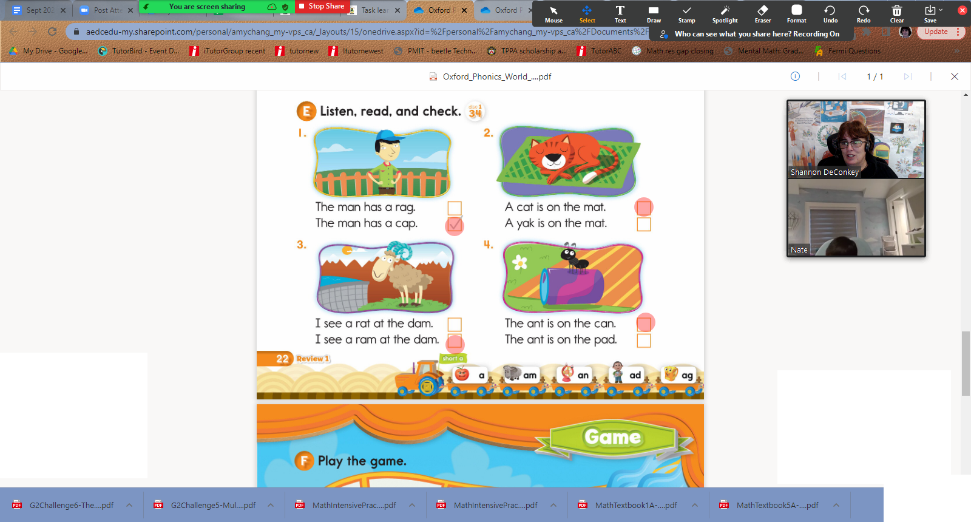Viewport: 971px width, 522px height.
Task: Open the Format annotation options
Action: (796, 13)
